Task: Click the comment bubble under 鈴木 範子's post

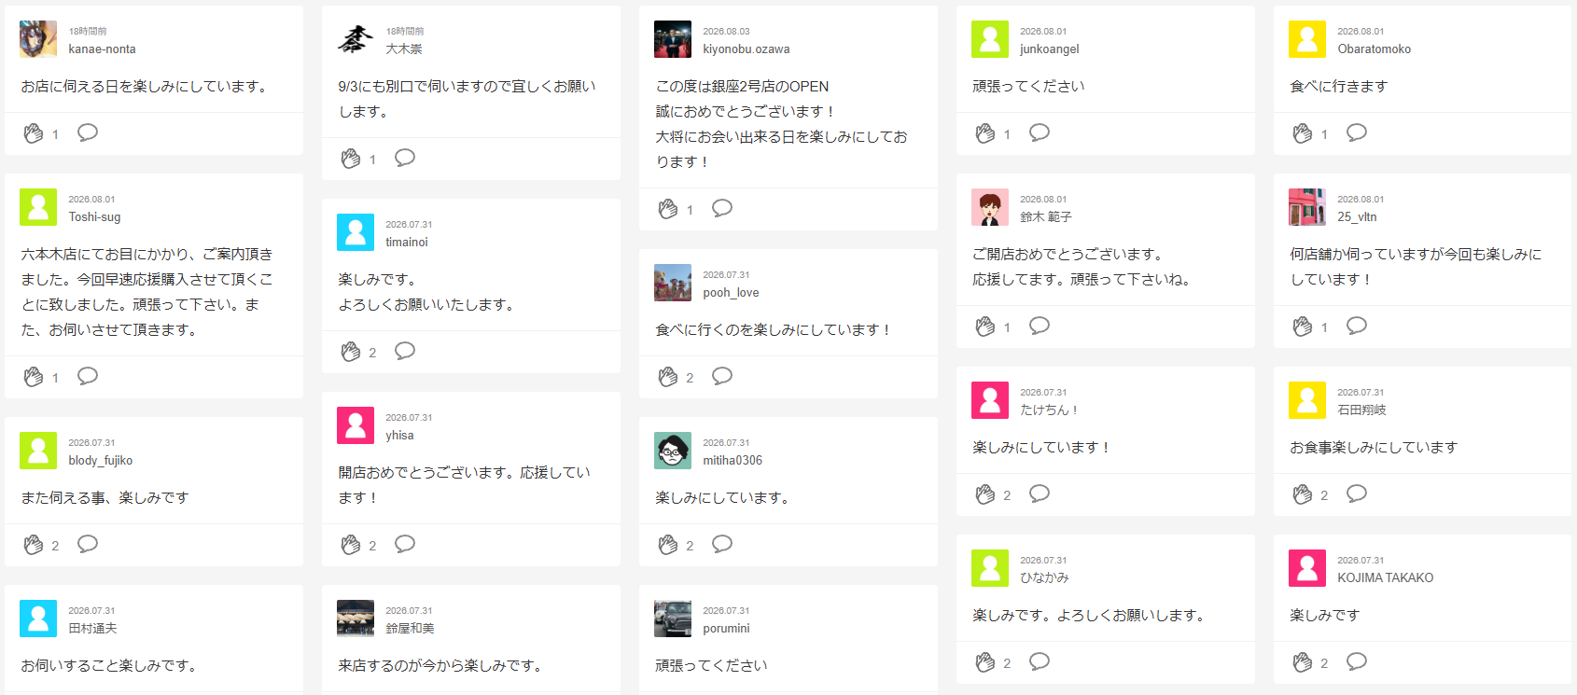Action: (1040, 326)
